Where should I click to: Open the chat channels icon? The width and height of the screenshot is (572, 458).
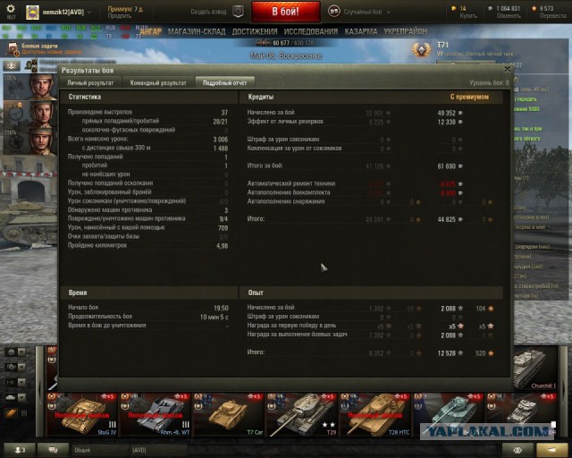click(54, 450)
